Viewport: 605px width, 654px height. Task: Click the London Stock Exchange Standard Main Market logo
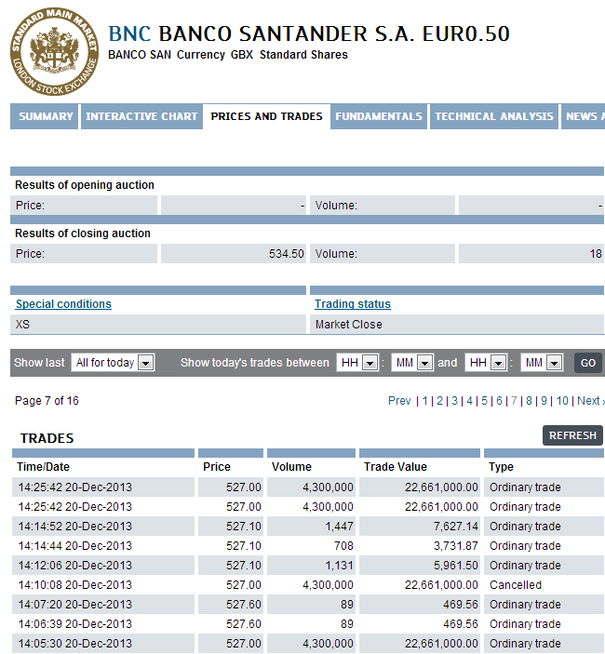coord(54,52)
